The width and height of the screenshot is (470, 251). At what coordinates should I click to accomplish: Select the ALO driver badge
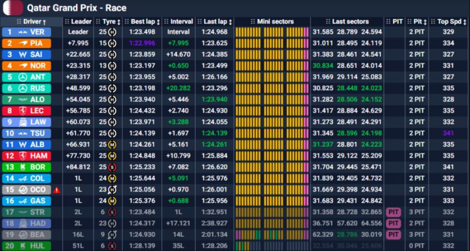click(x=27, y=99)
